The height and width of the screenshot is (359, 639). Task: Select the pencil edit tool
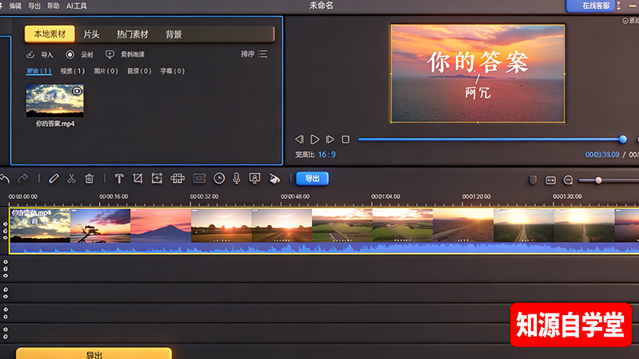point(54,178)
